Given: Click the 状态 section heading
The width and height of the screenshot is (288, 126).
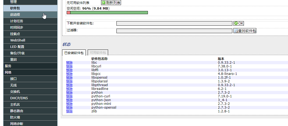Looking at the screenshot, I should 66,44.
